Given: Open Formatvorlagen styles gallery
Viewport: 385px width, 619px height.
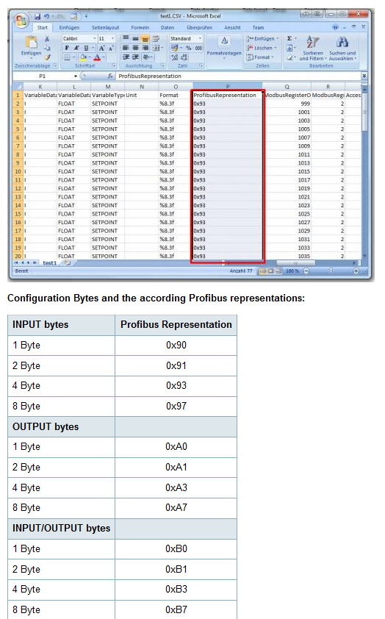Looking at the screenshot, I should 224,47.
